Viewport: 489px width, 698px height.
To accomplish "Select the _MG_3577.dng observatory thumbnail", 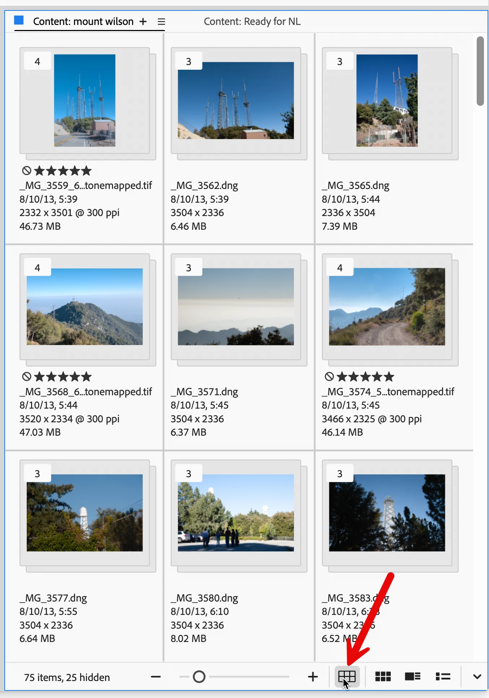I will pyautogui.click(x=85, y=513).
